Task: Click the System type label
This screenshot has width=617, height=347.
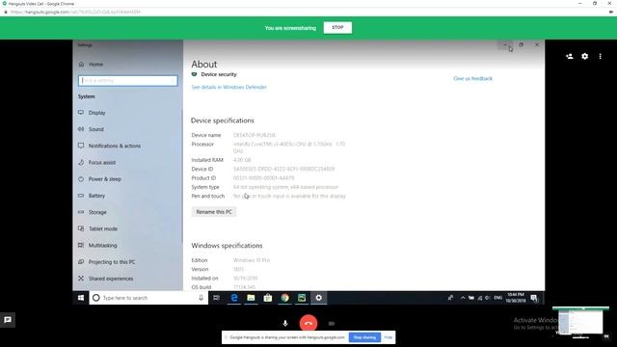Action: [x=205, y=187]
